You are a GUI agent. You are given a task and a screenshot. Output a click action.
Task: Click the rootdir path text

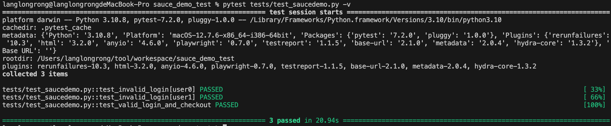click(x=118, y=59)
